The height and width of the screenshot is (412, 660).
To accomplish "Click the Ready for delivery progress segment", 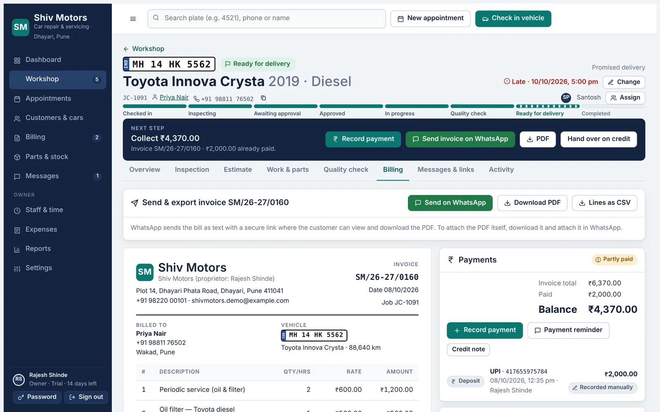I will click(x=548, y=110).
